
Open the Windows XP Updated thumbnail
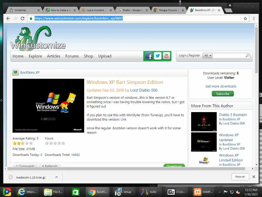click(x=204, y=142)
